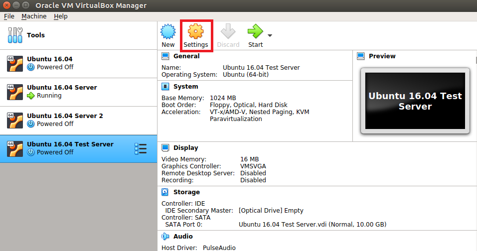Click the VM preview thumbnail
The image size is (477, 251).
coord(415,101)
